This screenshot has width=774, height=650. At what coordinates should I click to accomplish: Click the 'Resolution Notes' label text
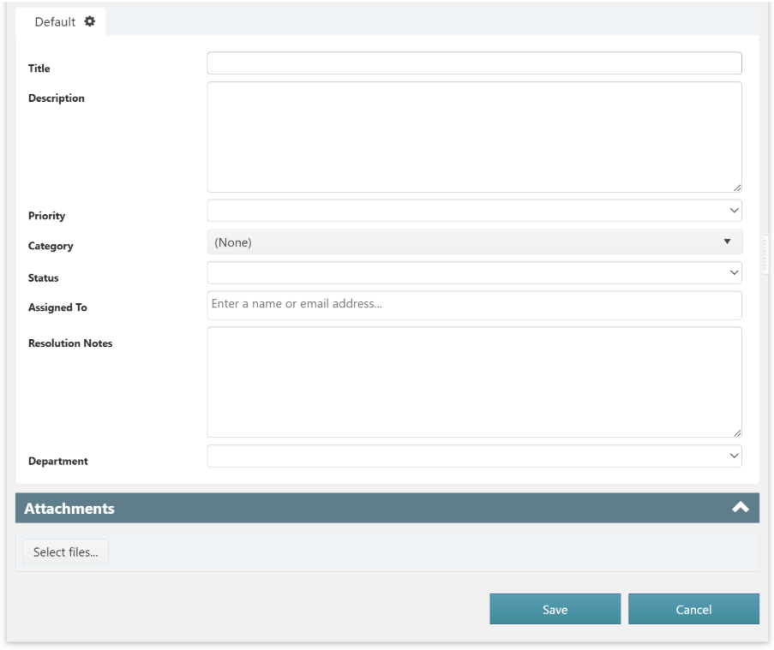[70, 343]
